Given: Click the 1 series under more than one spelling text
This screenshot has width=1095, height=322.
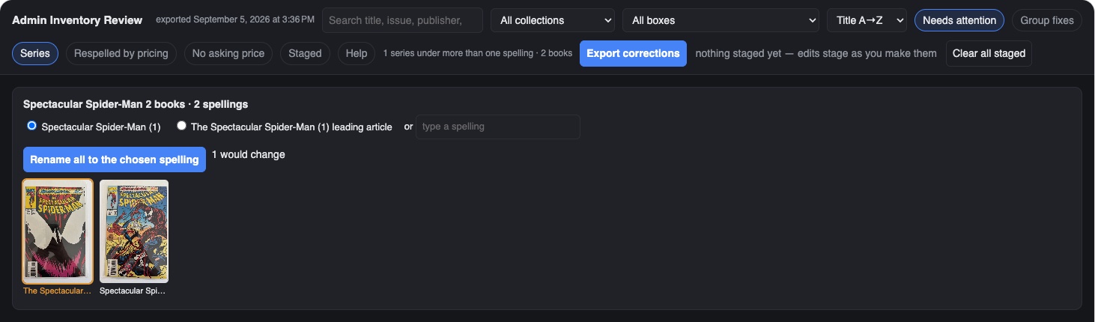Looking at the screenshot, I should pos(478,53).
